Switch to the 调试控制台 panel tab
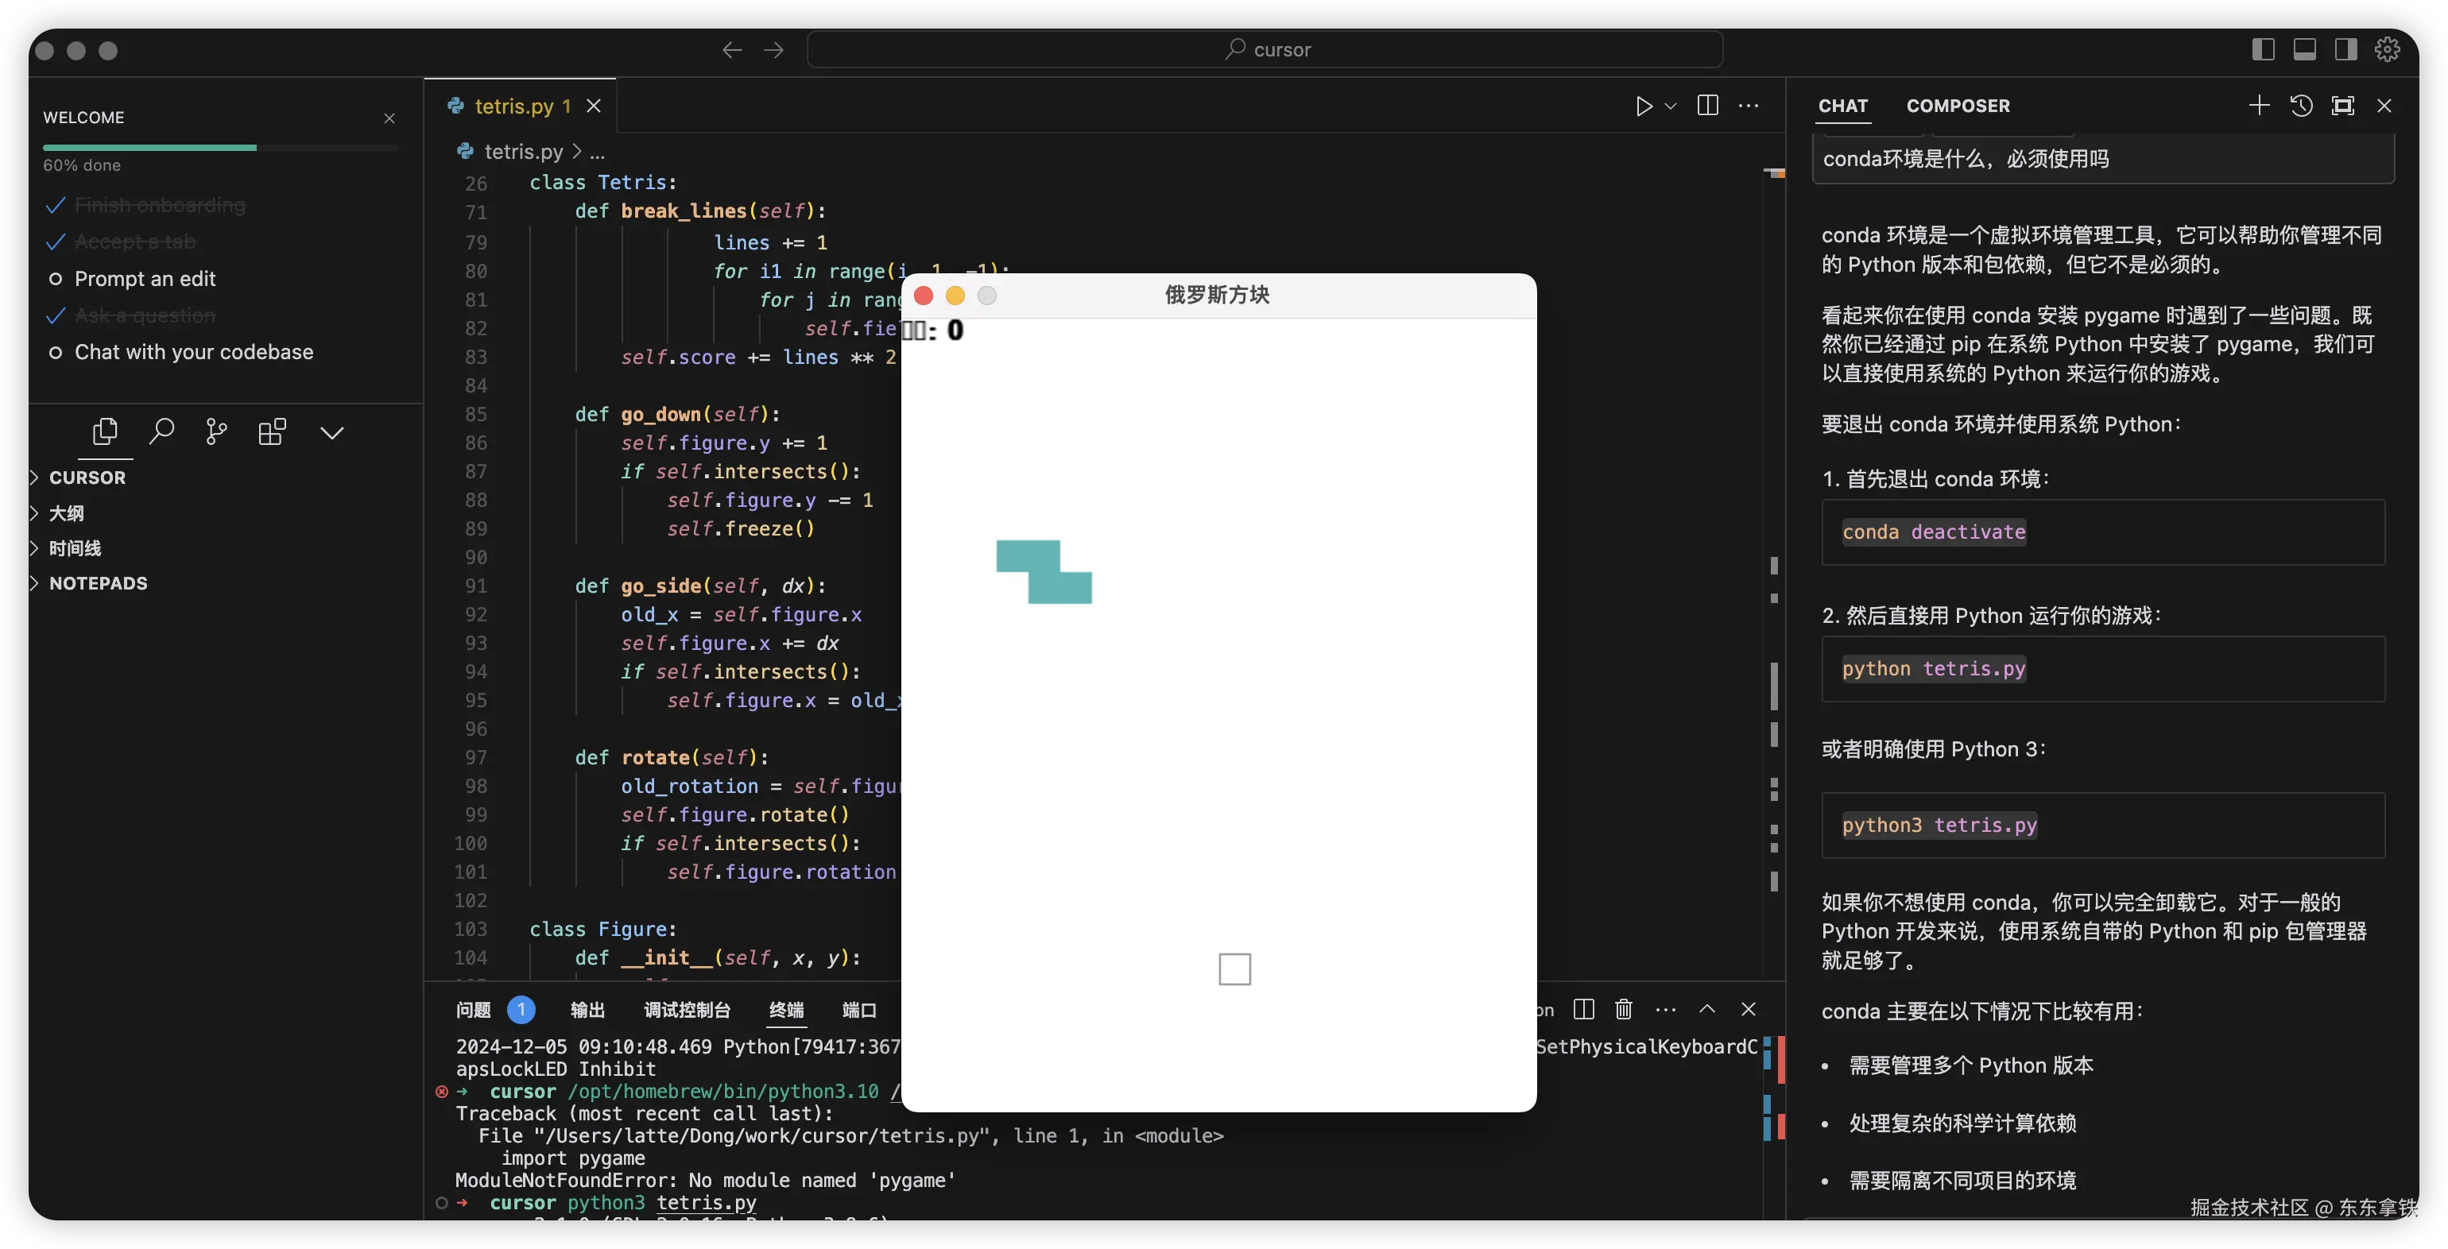 pyautogui.click(x=687, y=1010)
